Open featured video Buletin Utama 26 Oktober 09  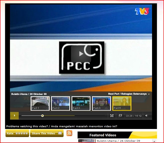tap(118, 141)
